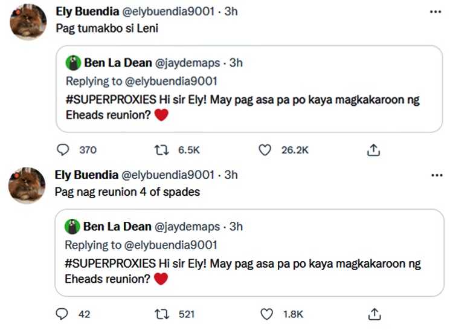Open Ely Buendia's avatar on first tweet

[27, 22]
